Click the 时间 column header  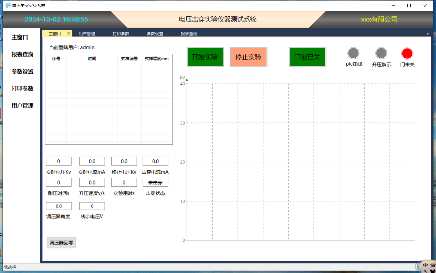[92, 59]
